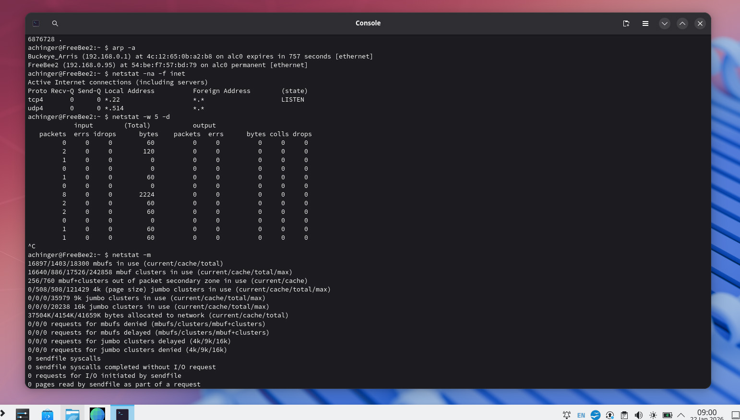Expand hidden system tray icons
Image resolution: width=740 pixels, height=420 pixels.
[680, 415]
